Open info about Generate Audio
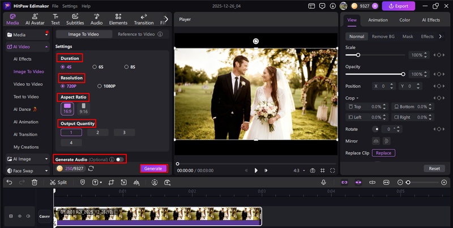This screenshot has width=453, height=228. (112, 160)
